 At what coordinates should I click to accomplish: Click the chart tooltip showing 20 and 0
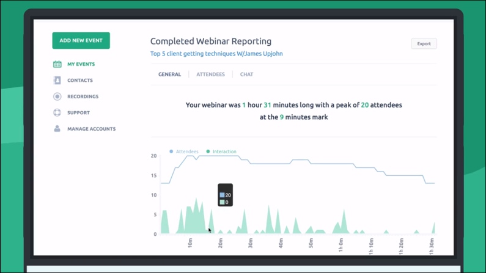(x=226, y=195)
